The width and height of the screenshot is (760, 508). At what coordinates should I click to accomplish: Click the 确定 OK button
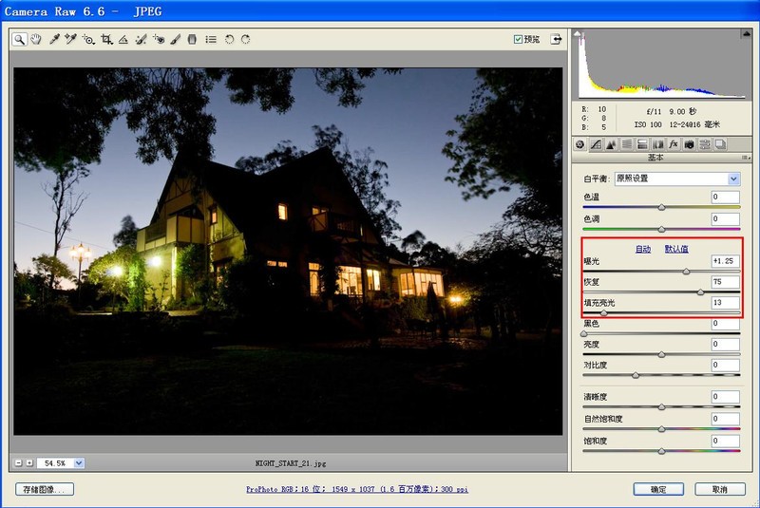click(658, 489)
